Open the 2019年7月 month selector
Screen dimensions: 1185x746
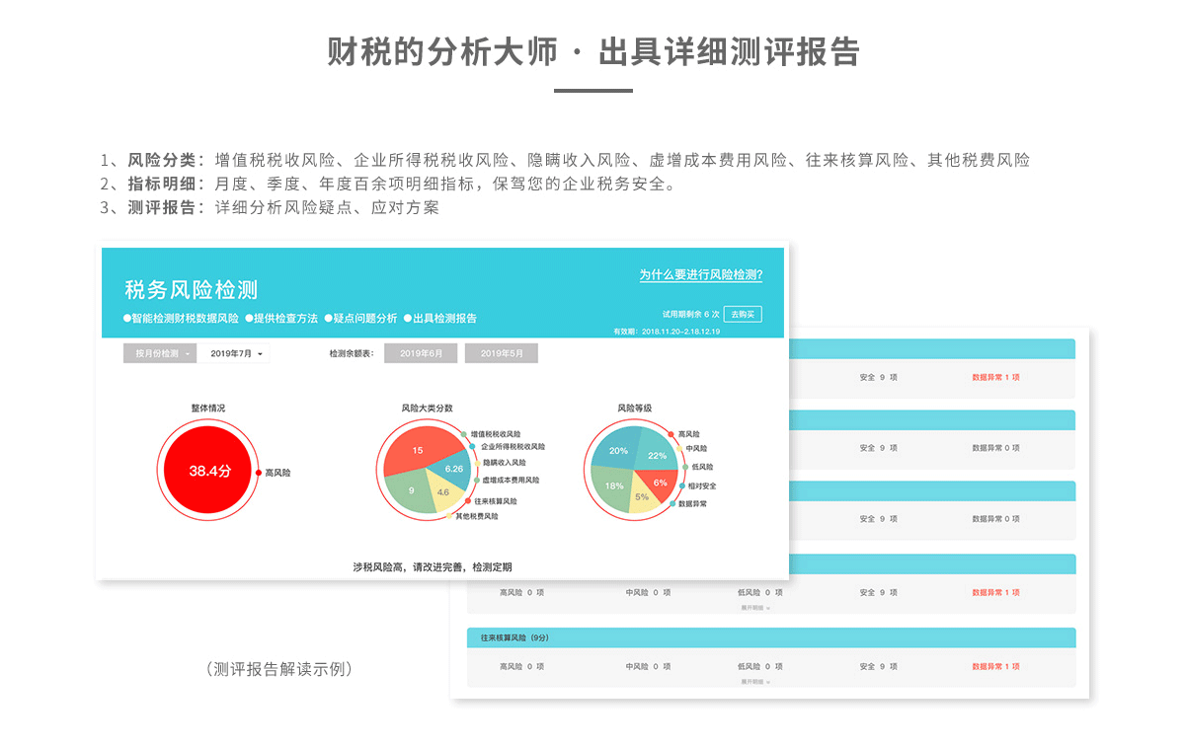(237, 353)
